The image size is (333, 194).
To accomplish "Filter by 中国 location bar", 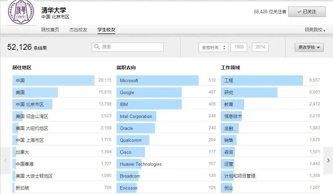I will click(62, 80).
